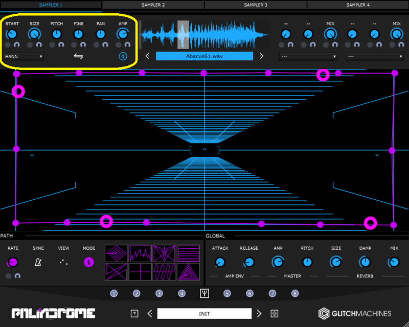Select the nested triangle path preset
This screenshot has width=409, height=327.
[189, 271]
